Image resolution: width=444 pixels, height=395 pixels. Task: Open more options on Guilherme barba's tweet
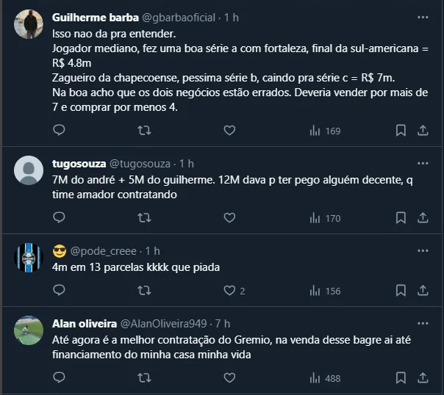423,17
